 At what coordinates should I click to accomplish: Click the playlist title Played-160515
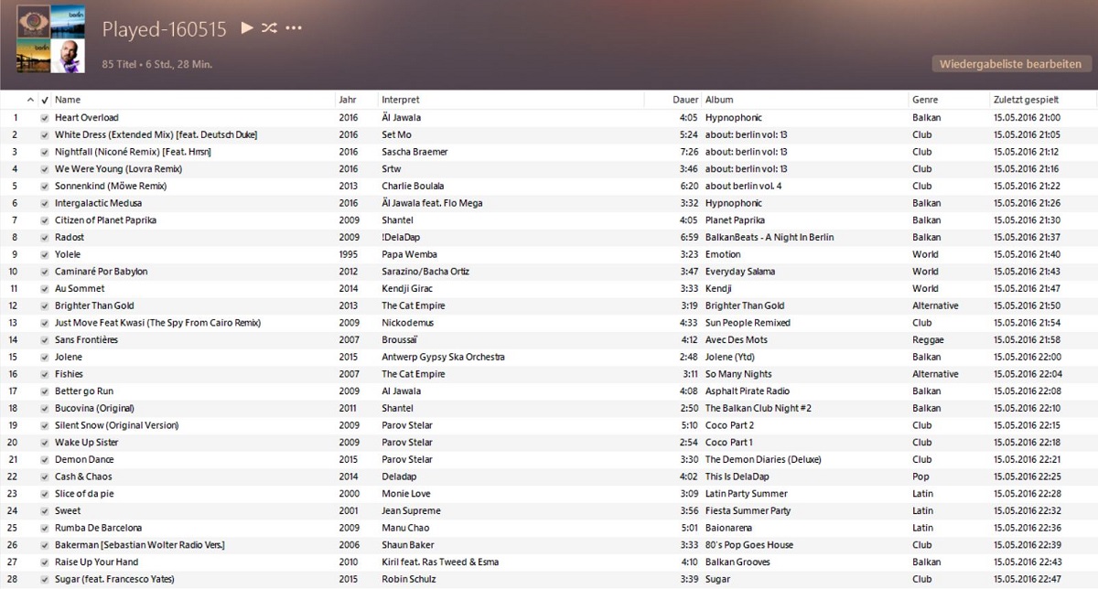click(163, 29)
